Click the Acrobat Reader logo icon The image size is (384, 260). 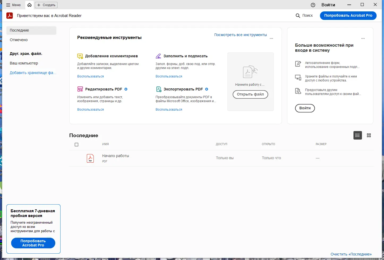click(x=10, y=16)
